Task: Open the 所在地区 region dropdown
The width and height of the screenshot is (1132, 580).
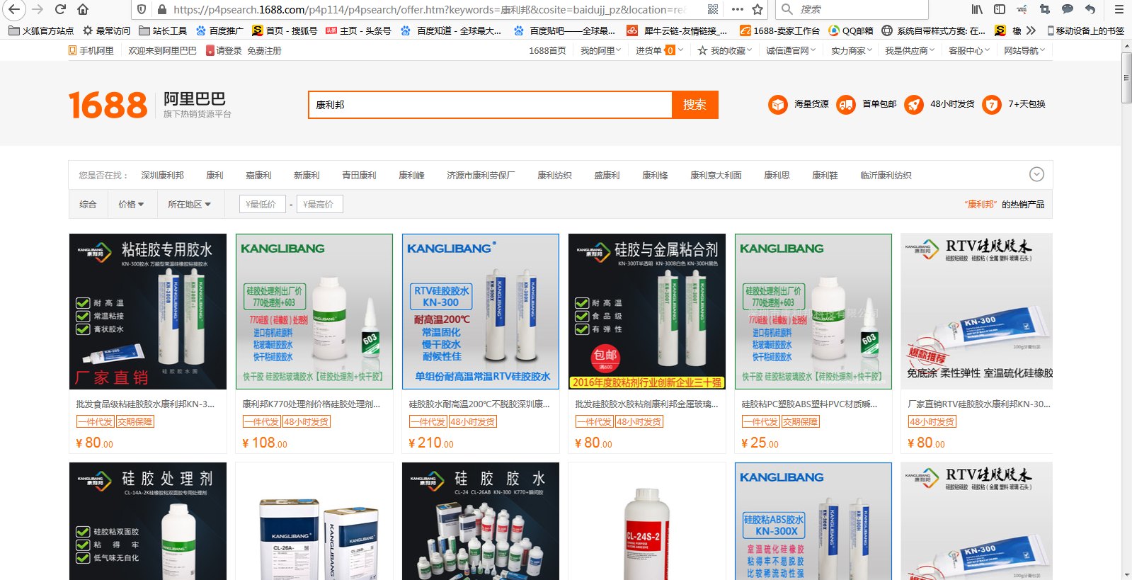Action: click(x=189, y=205)
